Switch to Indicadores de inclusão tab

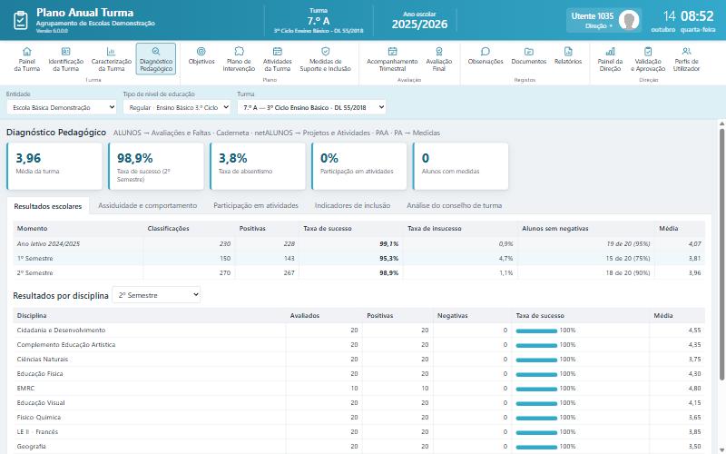[x=352, y=206]
